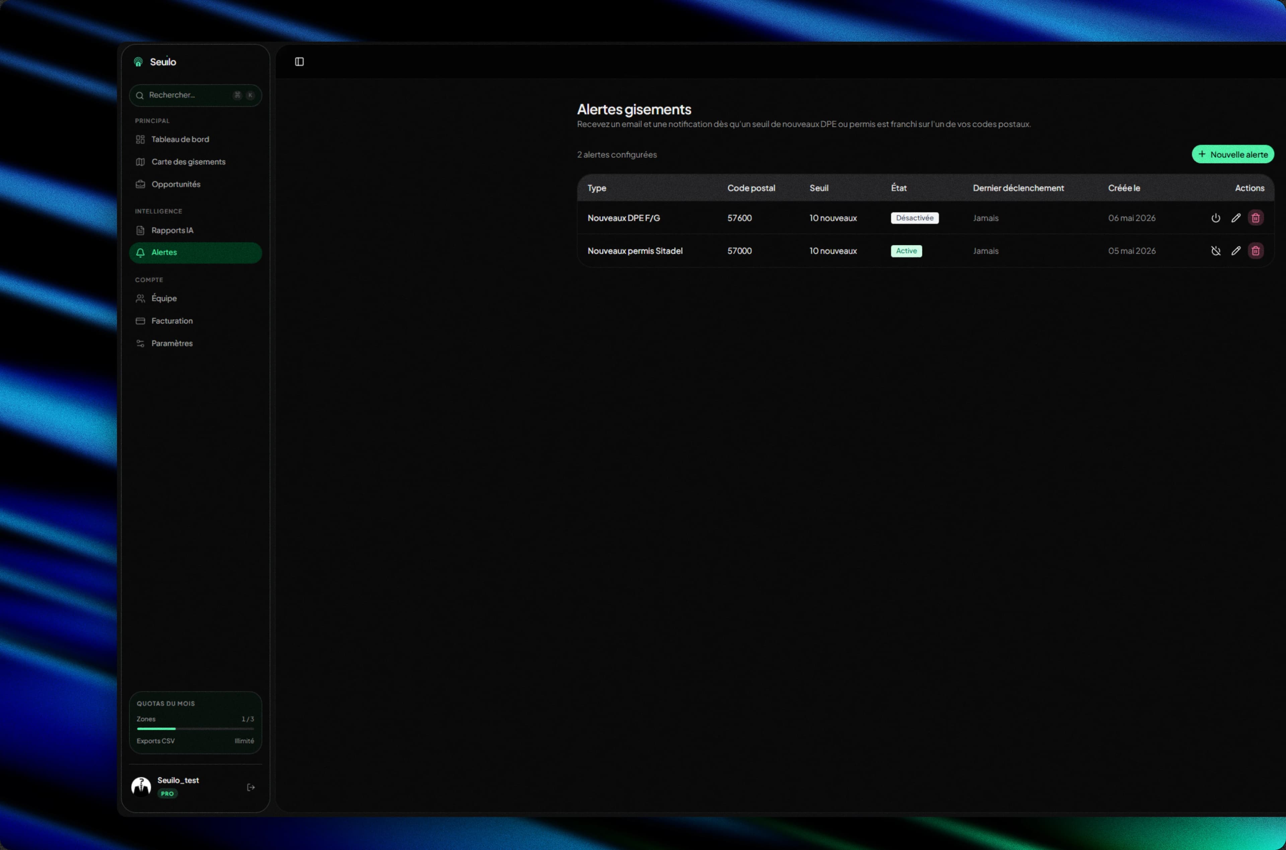The width and height of the screenshot is (1286, 850).
Task: Disable the Nouveaux permis Sitadel alert
Action: [1216, 251]
